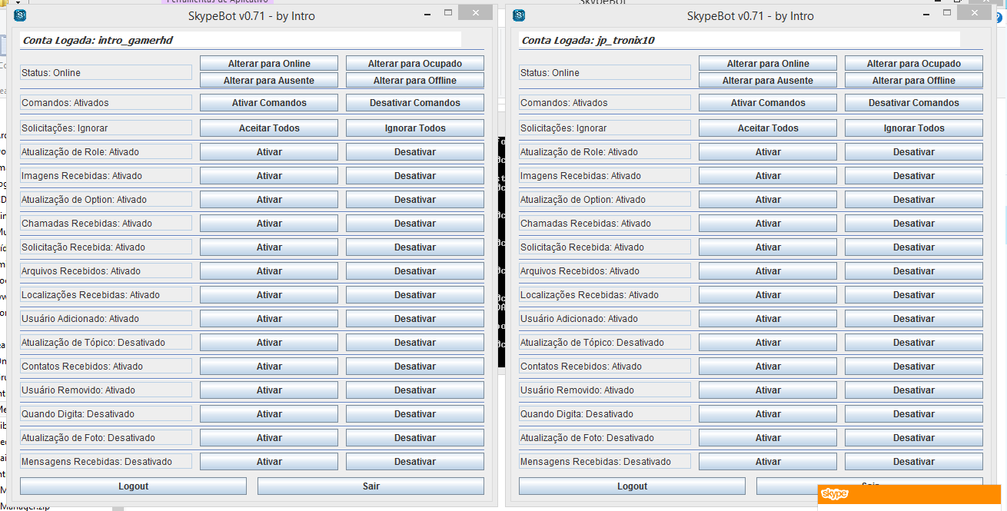Click Logout in intro_gamerhd window

click(133, 486)
